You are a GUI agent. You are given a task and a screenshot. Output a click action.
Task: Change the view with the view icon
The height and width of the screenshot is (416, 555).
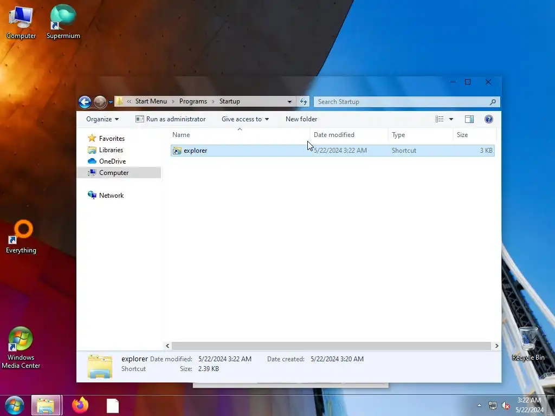click(x=439, y=119)
